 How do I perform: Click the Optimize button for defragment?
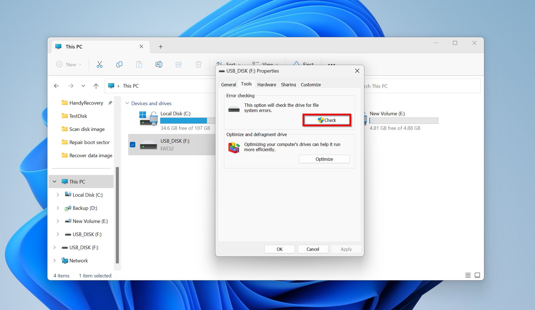(324, 159)
